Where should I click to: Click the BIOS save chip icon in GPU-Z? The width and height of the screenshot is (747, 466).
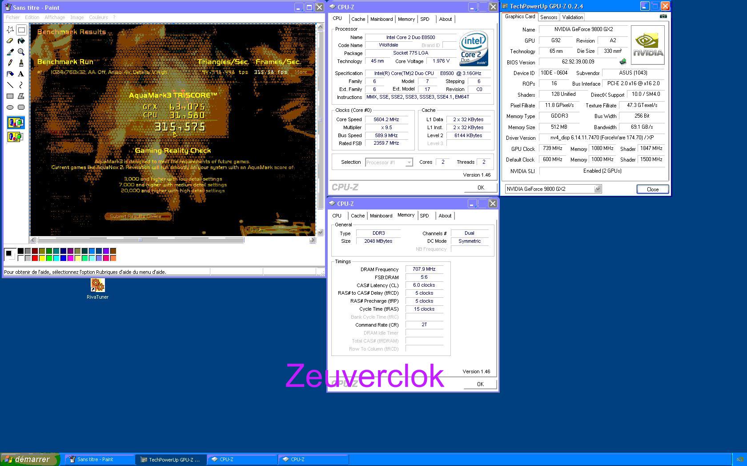[623, 62]
